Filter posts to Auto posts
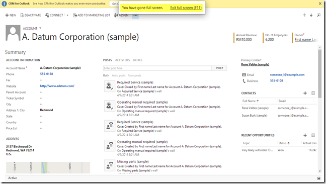The image size is (326, 184). click(x=119, y=75)
